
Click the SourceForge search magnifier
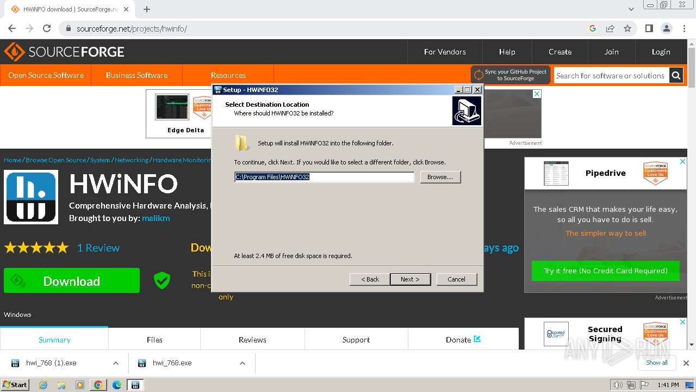[676, 76]
